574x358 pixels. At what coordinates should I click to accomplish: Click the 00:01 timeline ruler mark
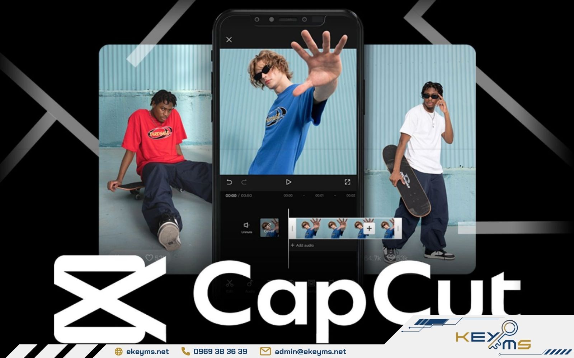tap(319, 195)
